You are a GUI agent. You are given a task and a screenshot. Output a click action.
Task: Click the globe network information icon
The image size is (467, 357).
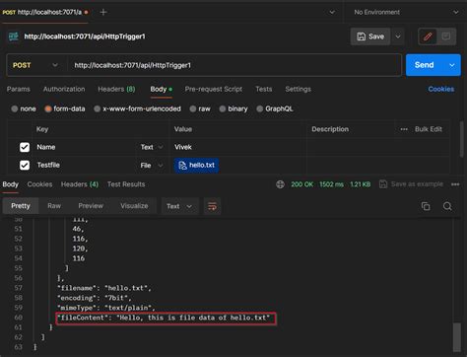(x=280, y=184)
